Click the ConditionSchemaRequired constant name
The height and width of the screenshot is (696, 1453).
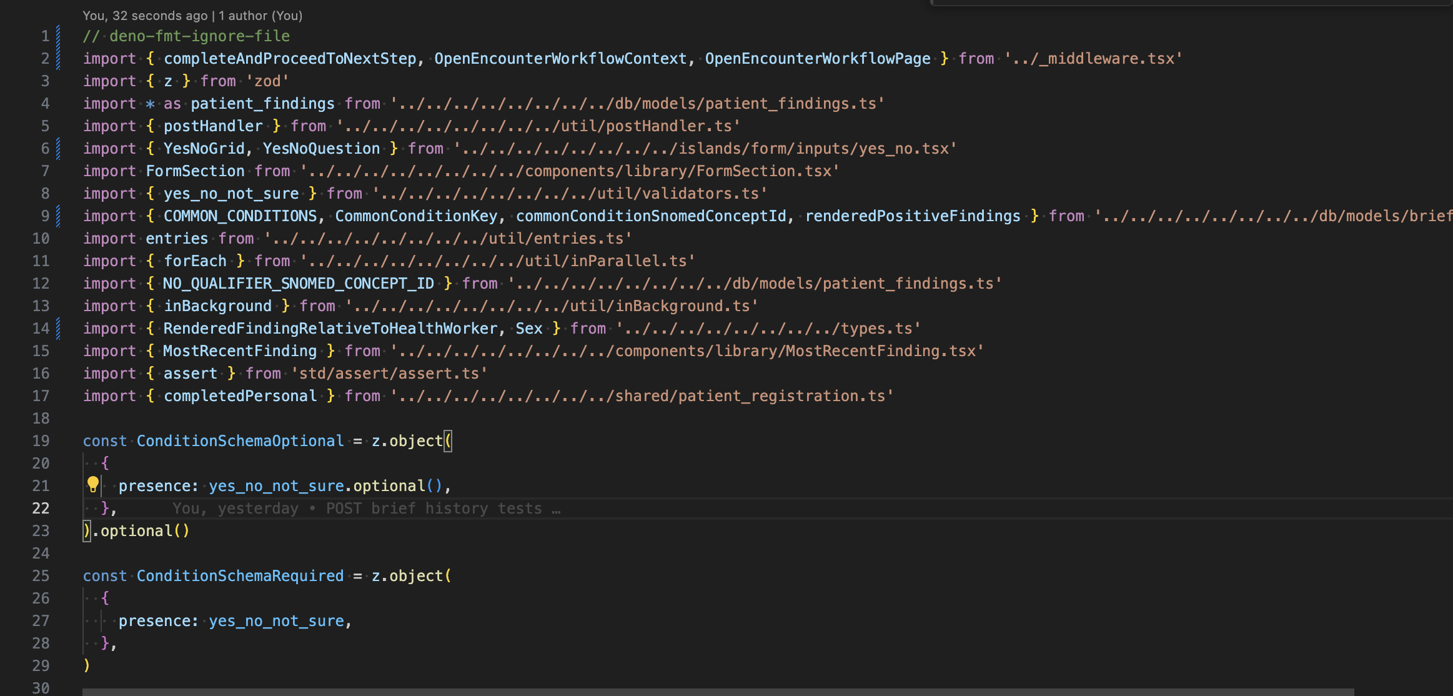[240, 575]
